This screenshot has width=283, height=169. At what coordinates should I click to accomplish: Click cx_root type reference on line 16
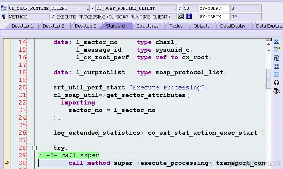coord(195,57)
